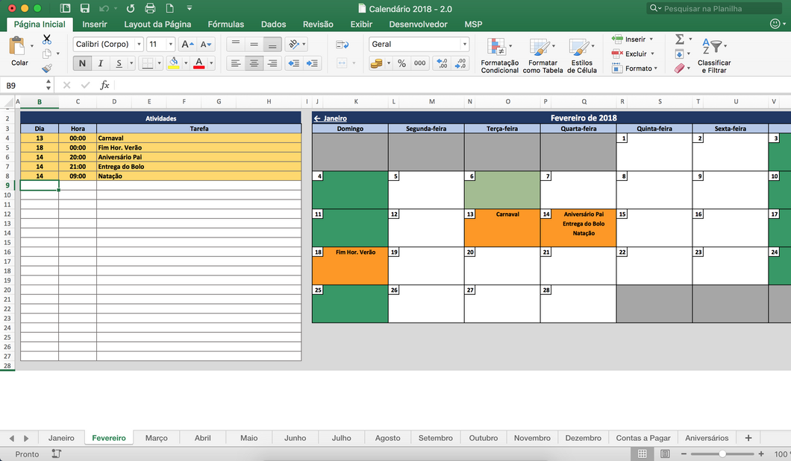
Task: Click the Name Box showing B9
Action: tap(22, 86)
